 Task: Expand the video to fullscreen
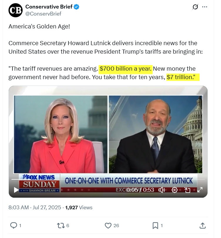click(200, 190)
